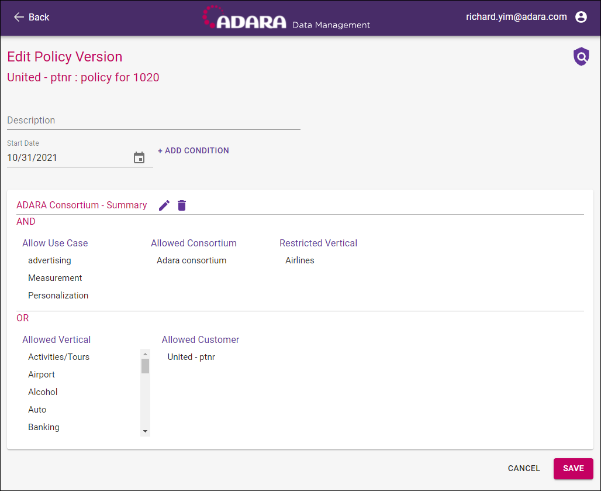This screenshot has height=491, width=601.
Task: Select 'United - ptnr' allowed customer
Action: click(x=191, y=357)
